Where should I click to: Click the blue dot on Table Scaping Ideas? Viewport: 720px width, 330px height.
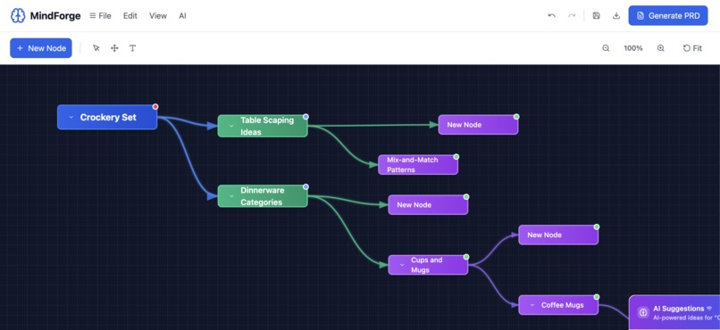(306, 117)
